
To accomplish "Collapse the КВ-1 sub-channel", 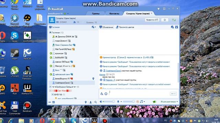I will (x=53, y=94).
